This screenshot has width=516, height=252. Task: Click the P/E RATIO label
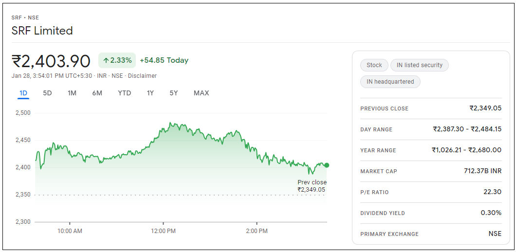[374, 192]
